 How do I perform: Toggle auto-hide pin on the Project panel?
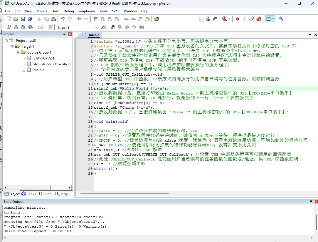point(65,34)
